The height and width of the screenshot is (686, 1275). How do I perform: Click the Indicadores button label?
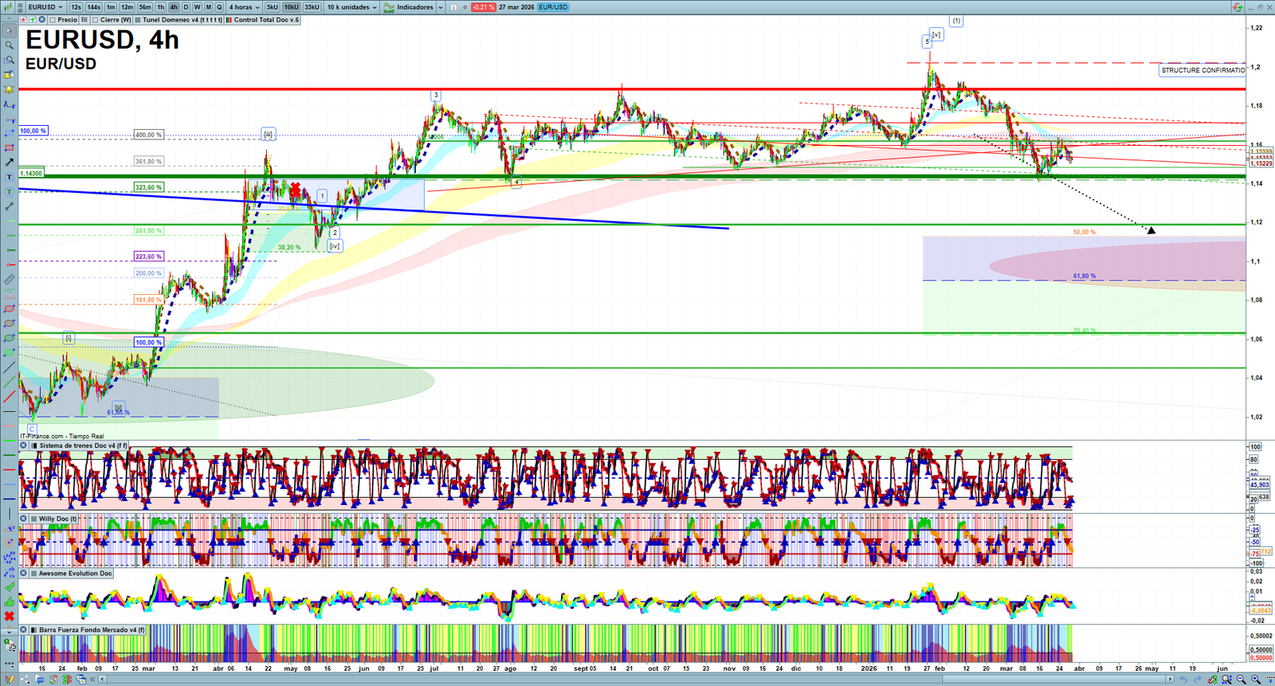click(415, 7)
